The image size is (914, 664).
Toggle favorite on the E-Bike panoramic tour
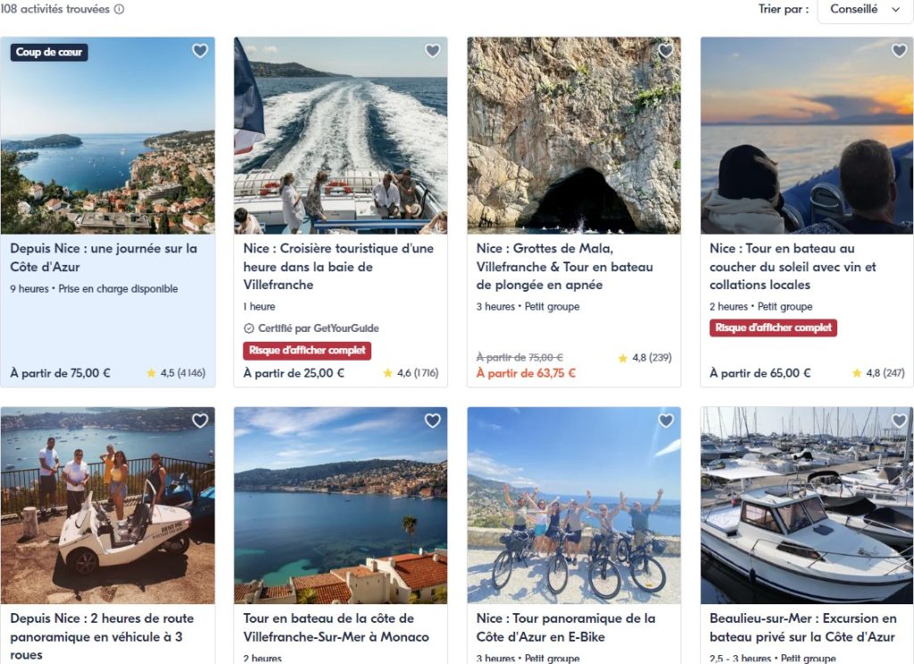pyautogui.click(x=664, y=419)
